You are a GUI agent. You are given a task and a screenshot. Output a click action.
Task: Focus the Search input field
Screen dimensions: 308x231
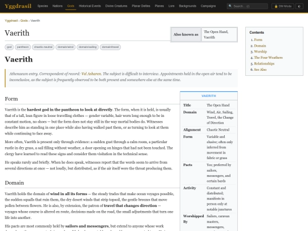point(248,6)
